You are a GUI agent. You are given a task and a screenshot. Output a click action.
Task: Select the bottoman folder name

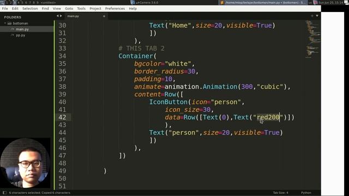[x=20, y=23]
